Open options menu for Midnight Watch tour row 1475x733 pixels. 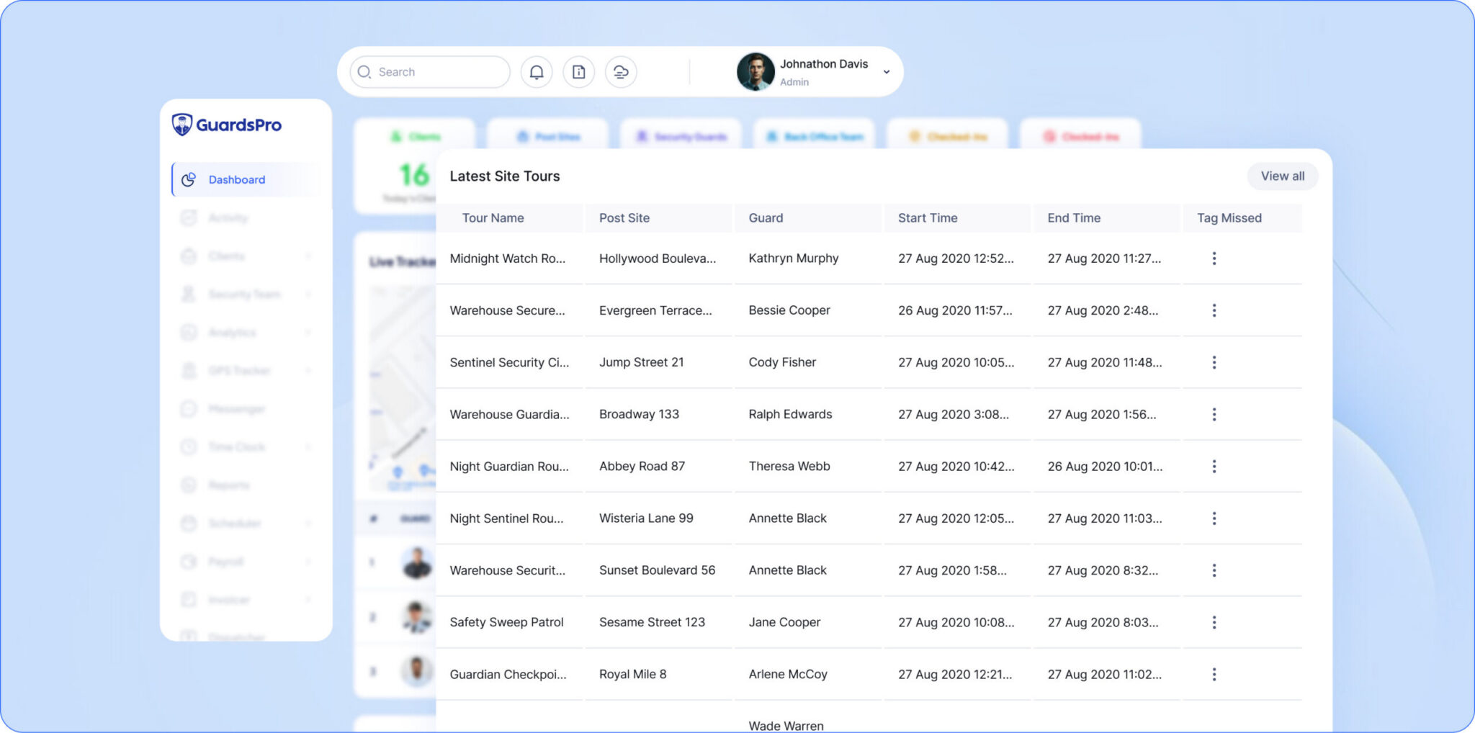(x=1214, y=258)
